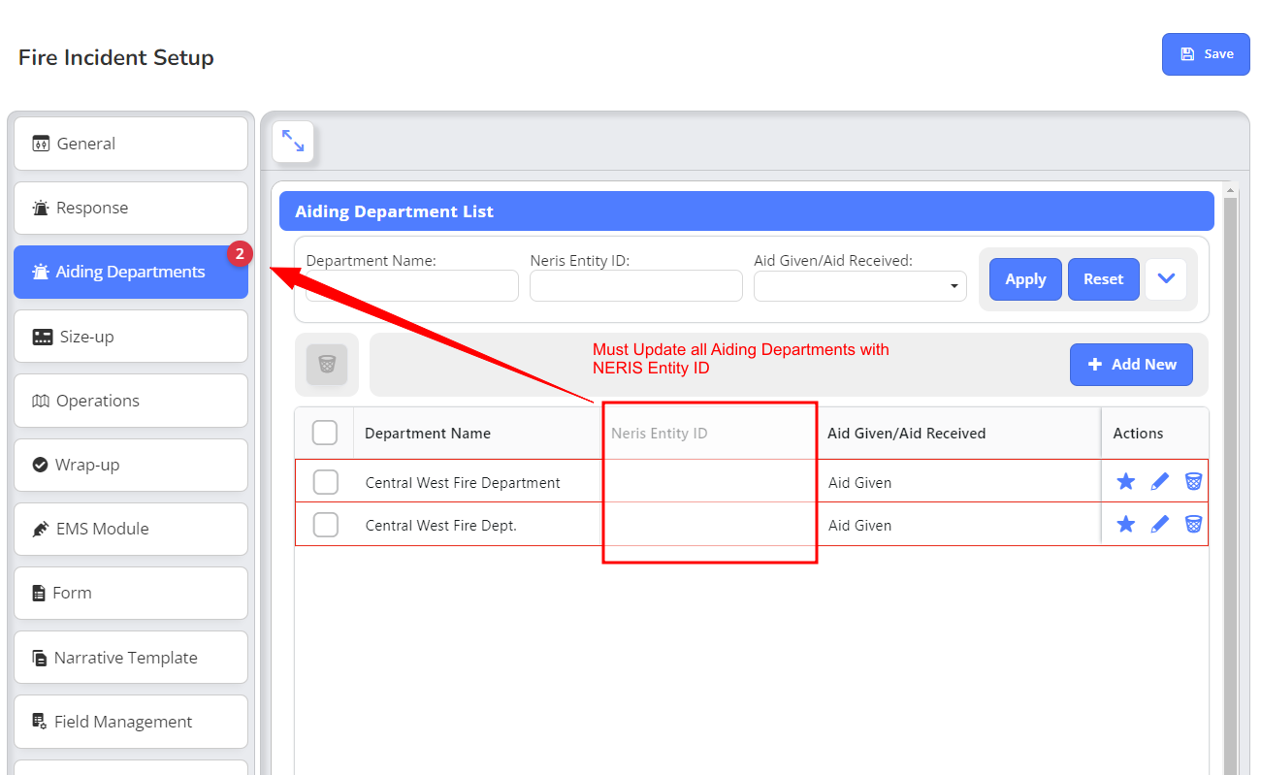The height and width of the screenshot is (775, 1261).
Task: Click the Neris Entity ID filter input field
Action: (x=635, y=286)
